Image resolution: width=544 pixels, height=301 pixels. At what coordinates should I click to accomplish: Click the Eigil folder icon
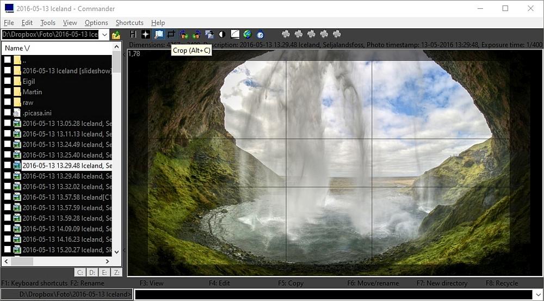tap(17, 81)
